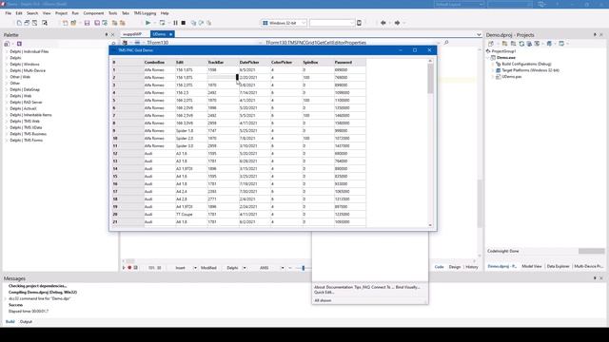Click the Quick Edit... link in popup panel
Viewport: 609px width, 342px height.
pos(324,293)
